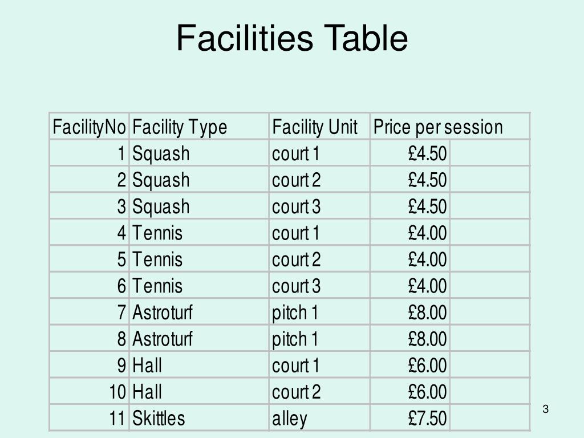The width and height of the screenshot is (584, 438).
Task: Click the Astroturf cell in row 7
Action: tap(199, 312)
